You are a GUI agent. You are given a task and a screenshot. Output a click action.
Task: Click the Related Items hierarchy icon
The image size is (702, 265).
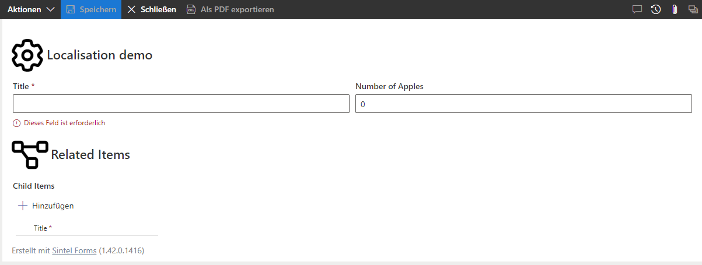pos(30,154)
